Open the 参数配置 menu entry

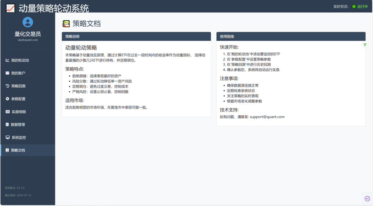[x=28, y=99]
